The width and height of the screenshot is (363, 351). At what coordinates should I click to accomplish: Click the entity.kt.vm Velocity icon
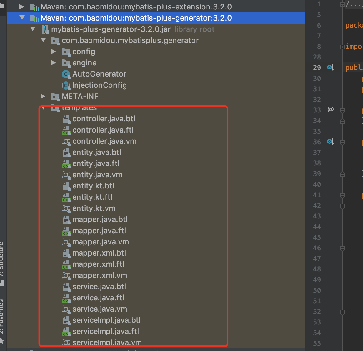tap(66, 208)
